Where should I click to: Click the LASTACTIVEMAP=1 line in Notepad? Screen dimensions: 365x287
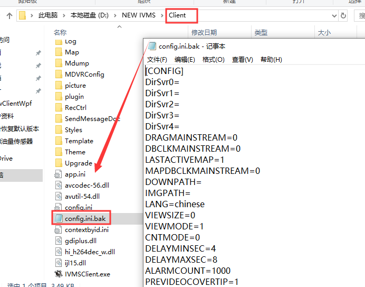185,160
